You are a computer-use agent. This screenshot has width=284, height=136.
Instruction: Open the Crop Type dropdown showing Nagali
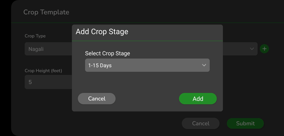click(48, 49)
